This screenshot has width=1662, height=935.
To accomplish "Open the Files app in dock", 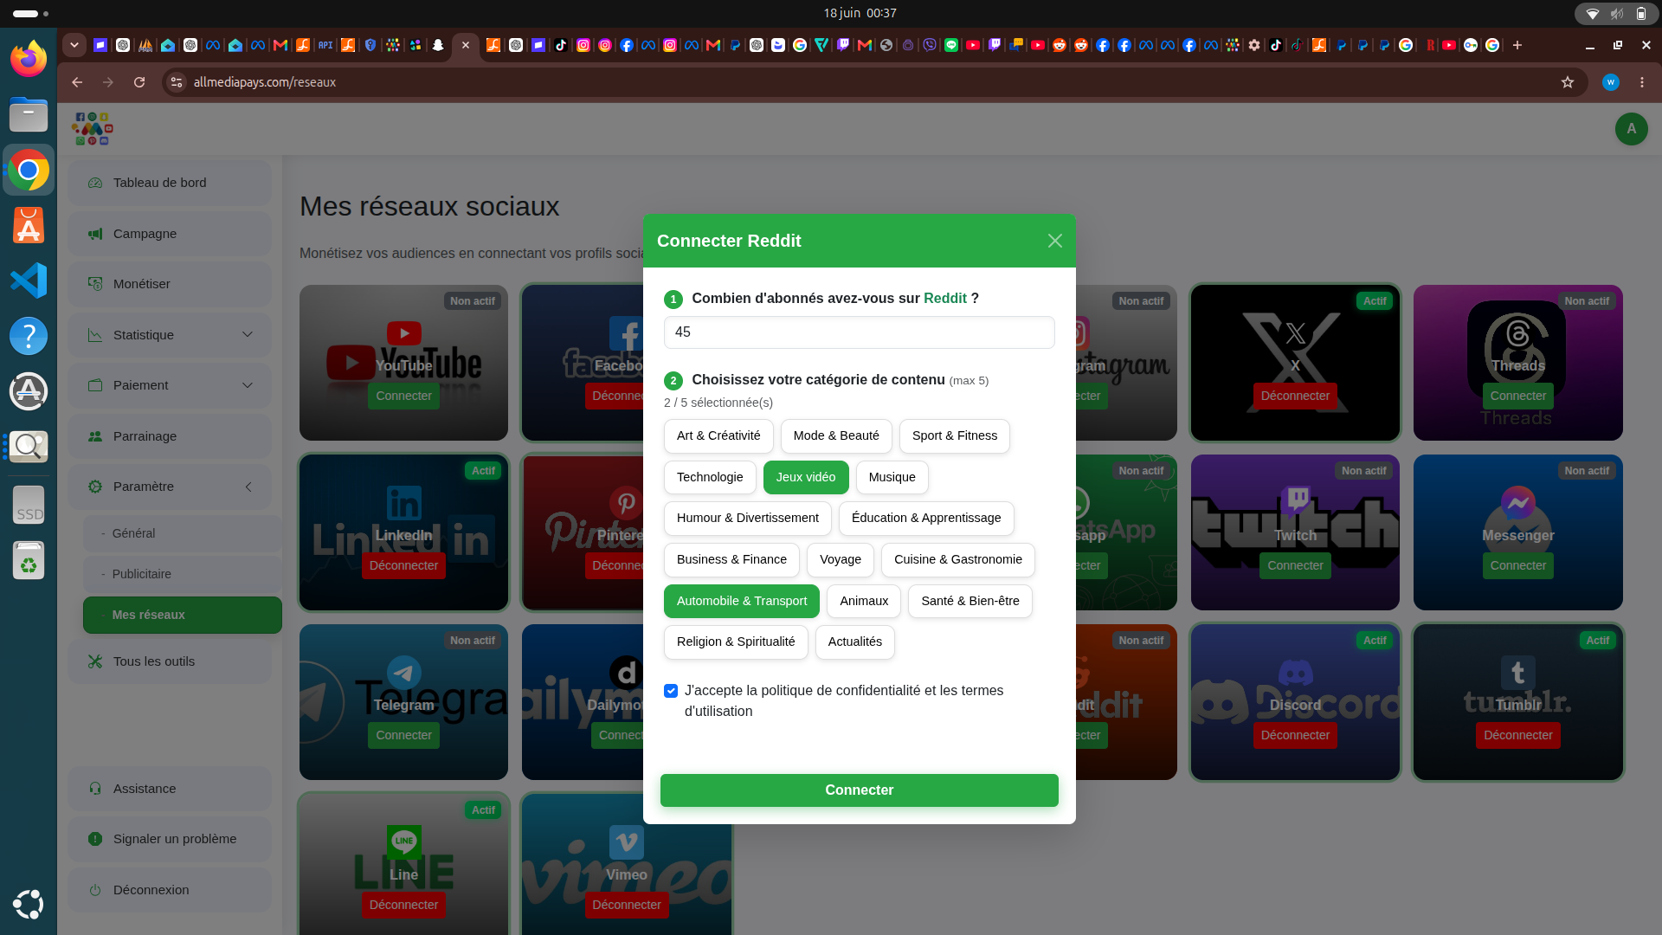I will coord(29,114).
